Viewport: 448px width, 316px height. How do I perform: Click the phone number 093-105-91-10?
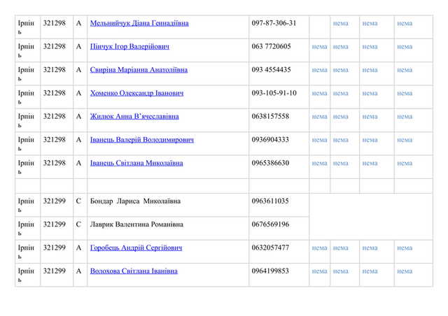(x=274, y=93)
